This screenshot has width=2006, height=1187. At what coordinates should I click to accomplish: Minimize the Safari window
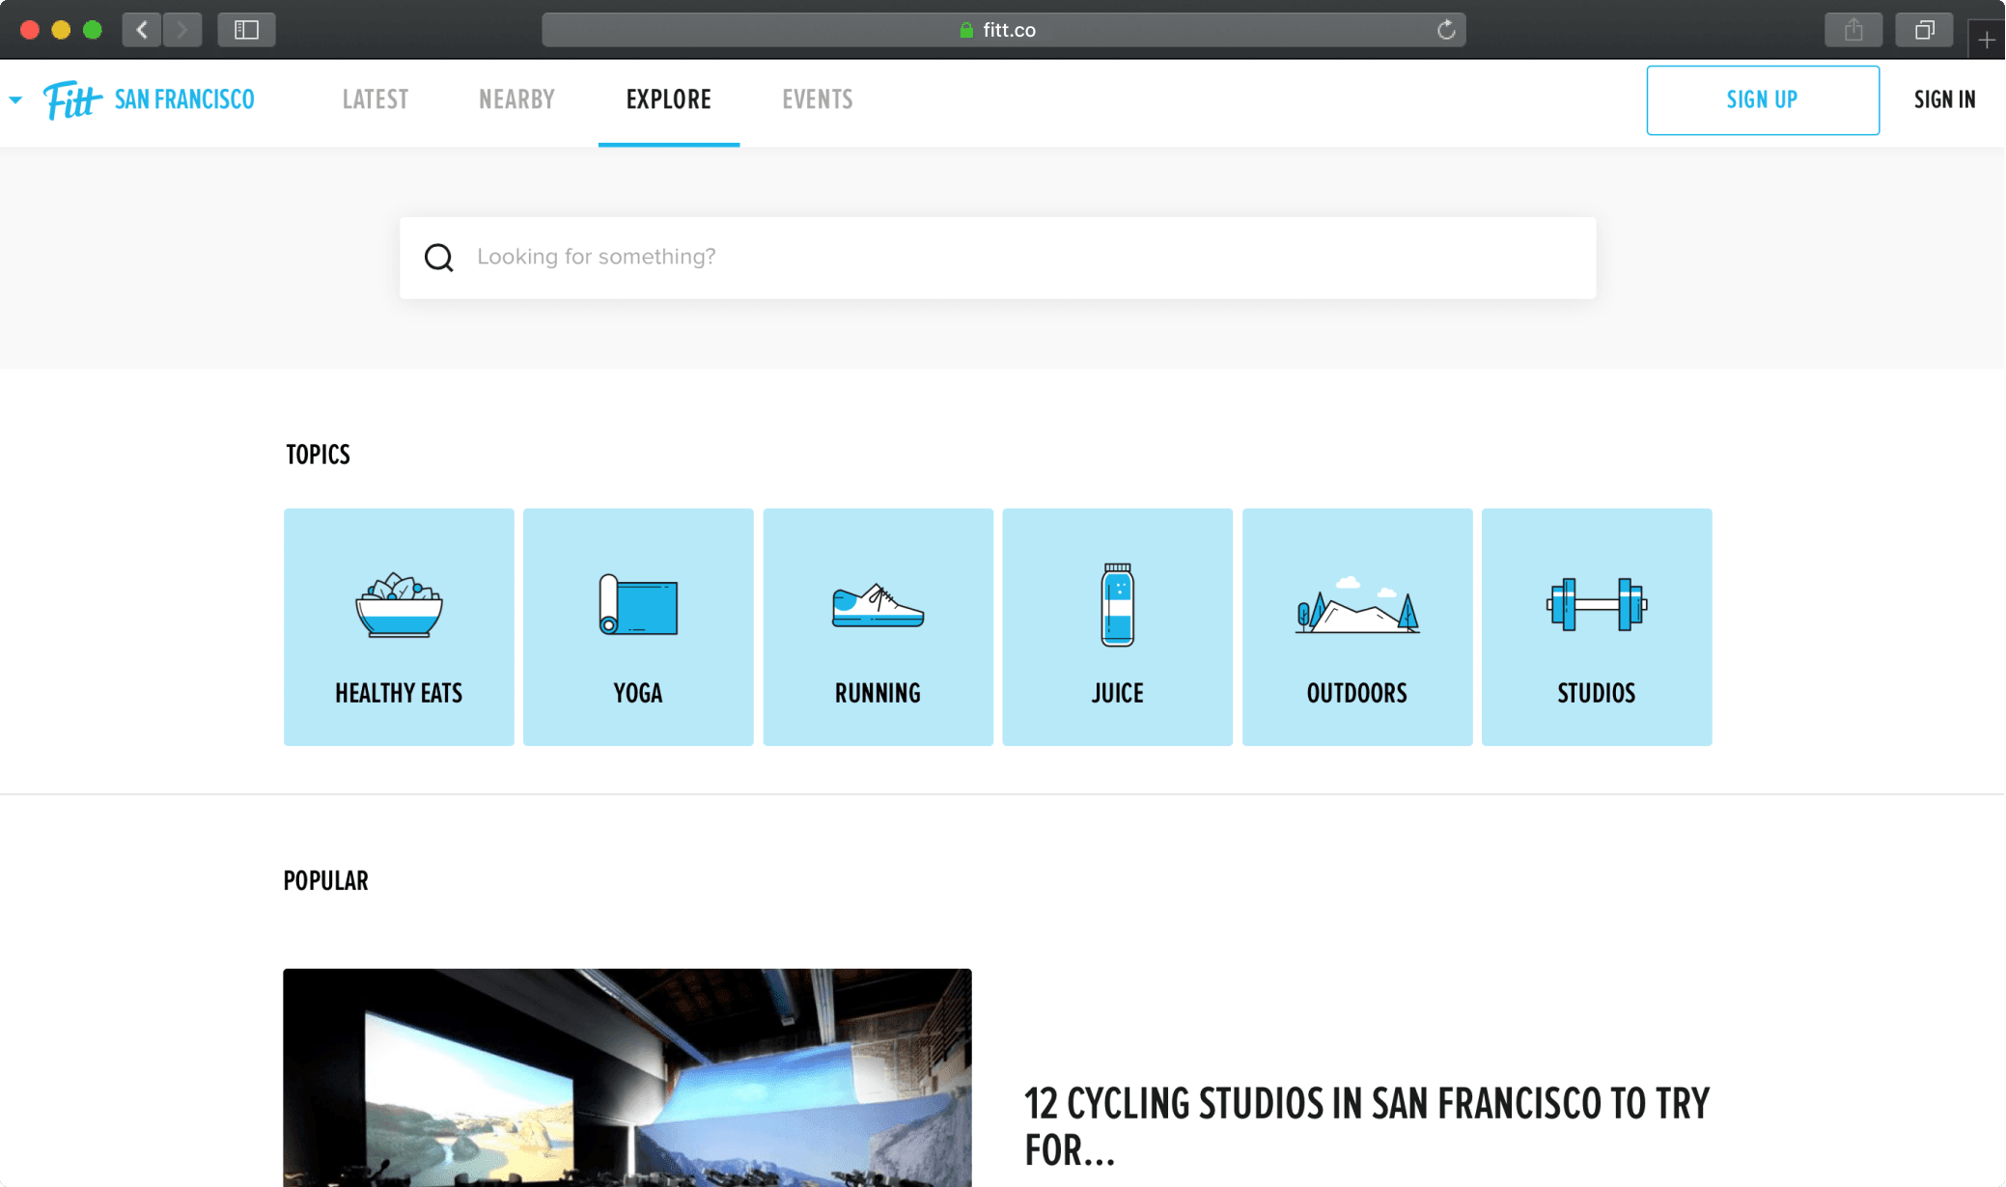[x=61, y=30]
